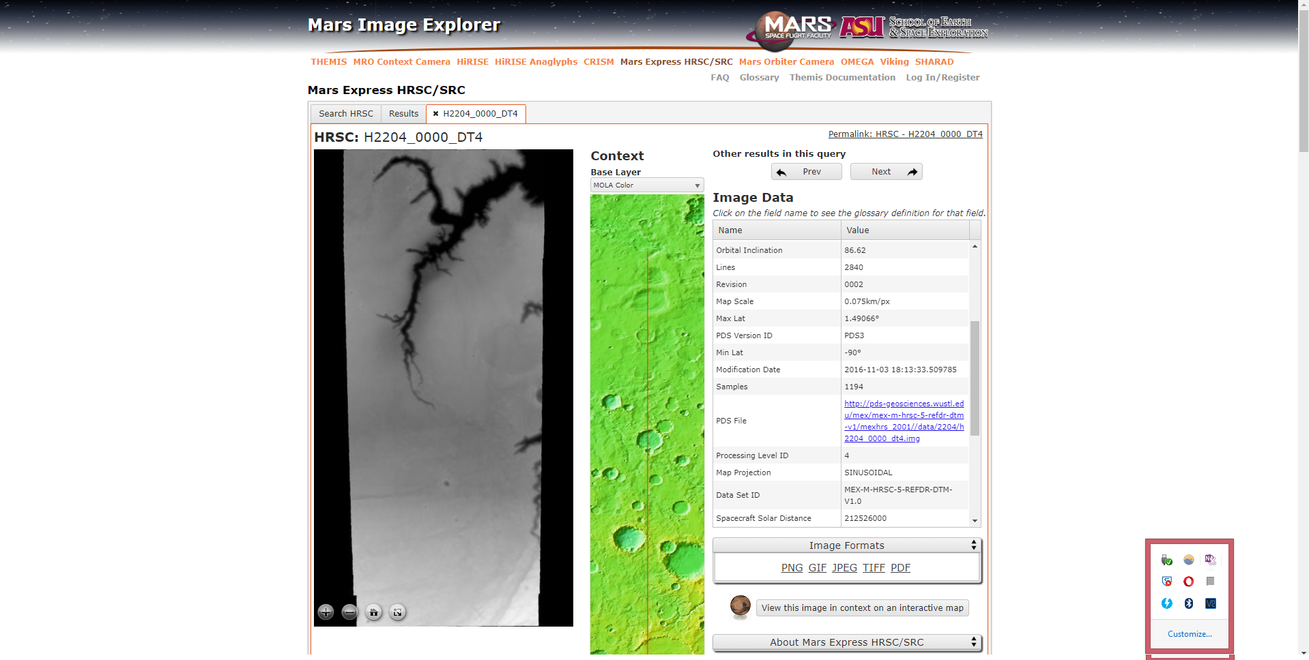Select Mars Express HRSC/SRC navigation item
This screenshot has height=660, width=1309.
coord(676,62)
